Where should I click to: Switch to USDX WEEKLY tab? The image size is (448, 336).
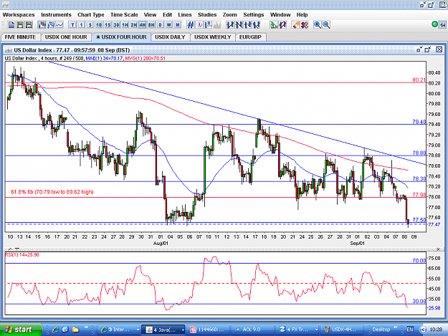[213, 37]
